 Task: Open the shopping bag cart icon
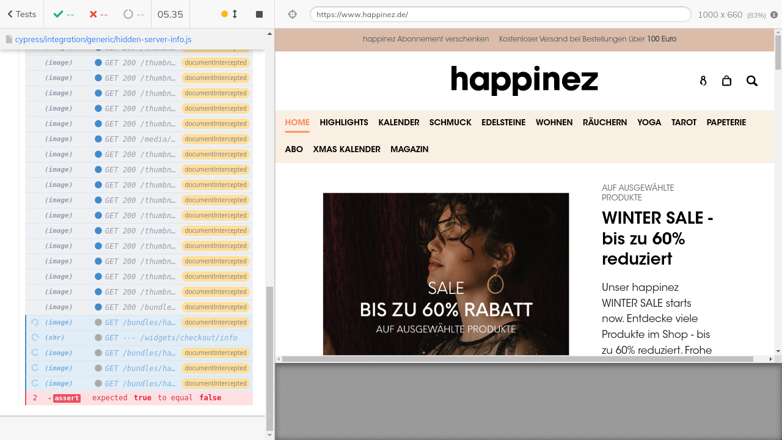(x=726, y=81)
